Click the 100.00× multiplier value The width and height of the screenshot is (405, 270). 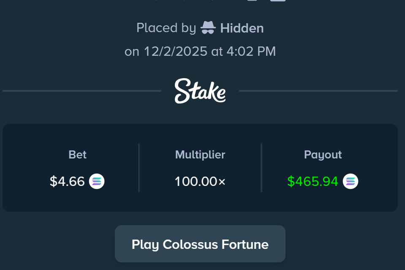click(x=200, y=182)
